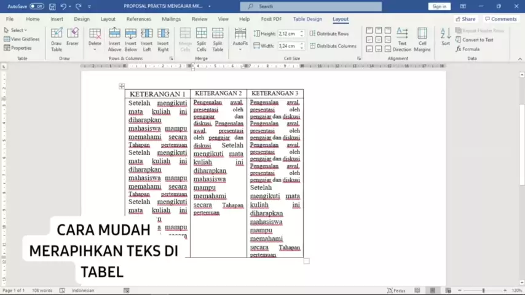Click the Split Cells icon
This screenshot has width=525, height=295.
201,38
